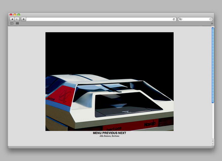Close the window with the red button
This screenshot has height=161, width=222.
11,14
